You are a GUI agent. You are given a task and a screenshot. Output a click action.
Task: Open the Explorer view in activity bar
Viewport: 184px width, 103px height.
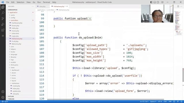pos(3,7)
